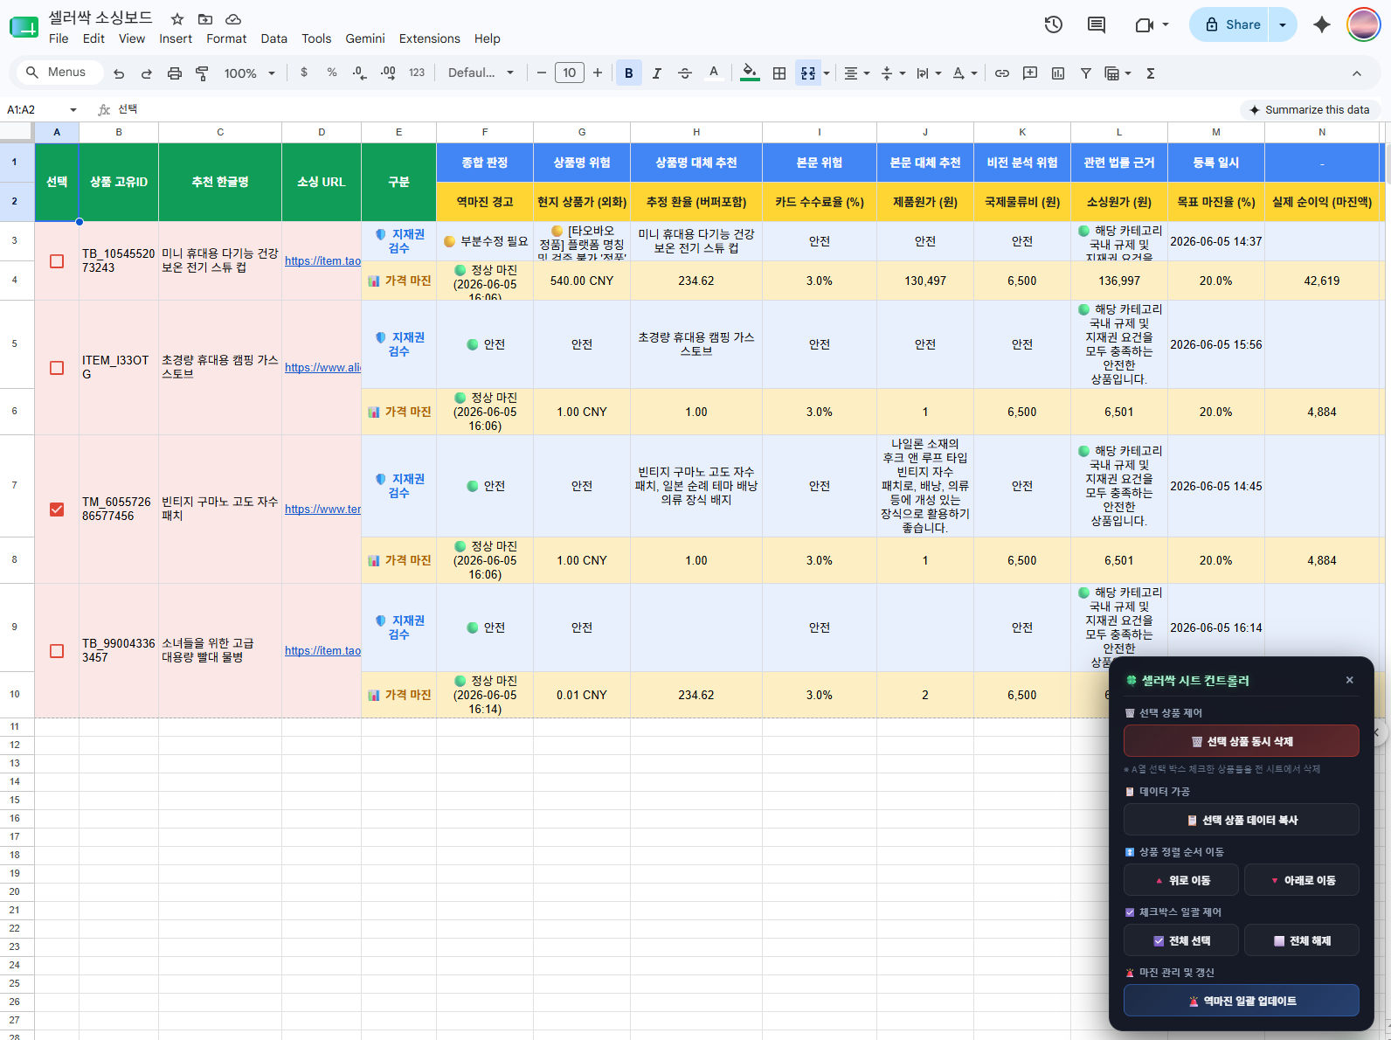Click Summarize this data
The width and height of the screenshot is (1391, 1040).
click(1309, 109)
